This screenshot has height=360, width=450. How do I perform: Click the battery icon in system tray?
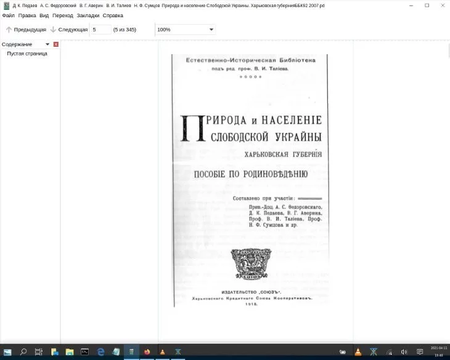[343, 352]
